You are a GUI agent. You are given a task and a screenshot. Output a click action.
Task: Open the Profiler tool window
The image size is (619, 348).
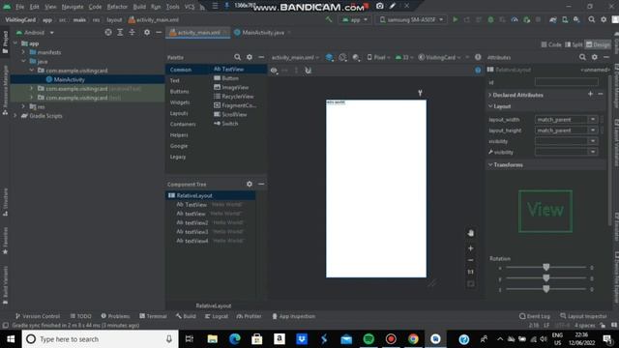point(249,316)
